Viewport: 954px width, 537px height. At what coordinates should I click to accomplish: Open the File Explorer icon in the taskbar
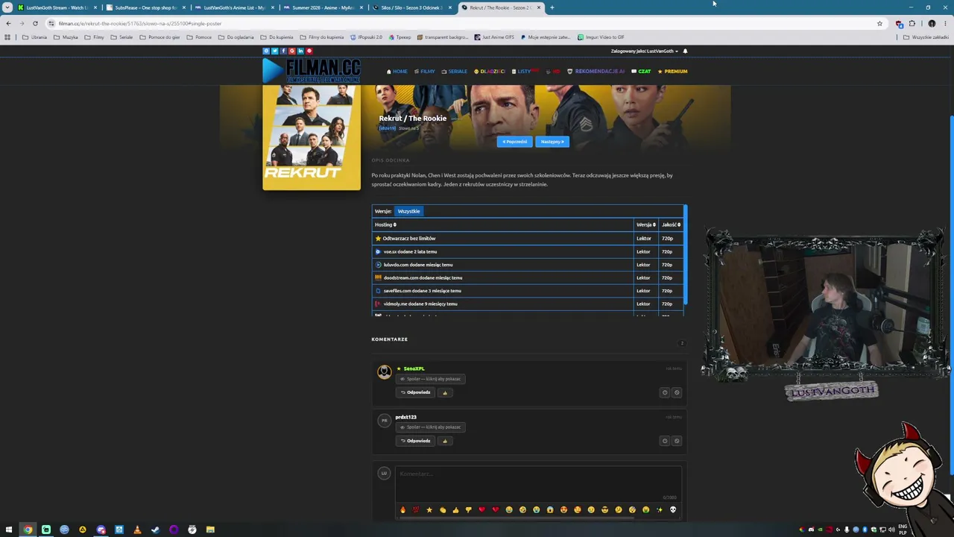pos(210,530)
